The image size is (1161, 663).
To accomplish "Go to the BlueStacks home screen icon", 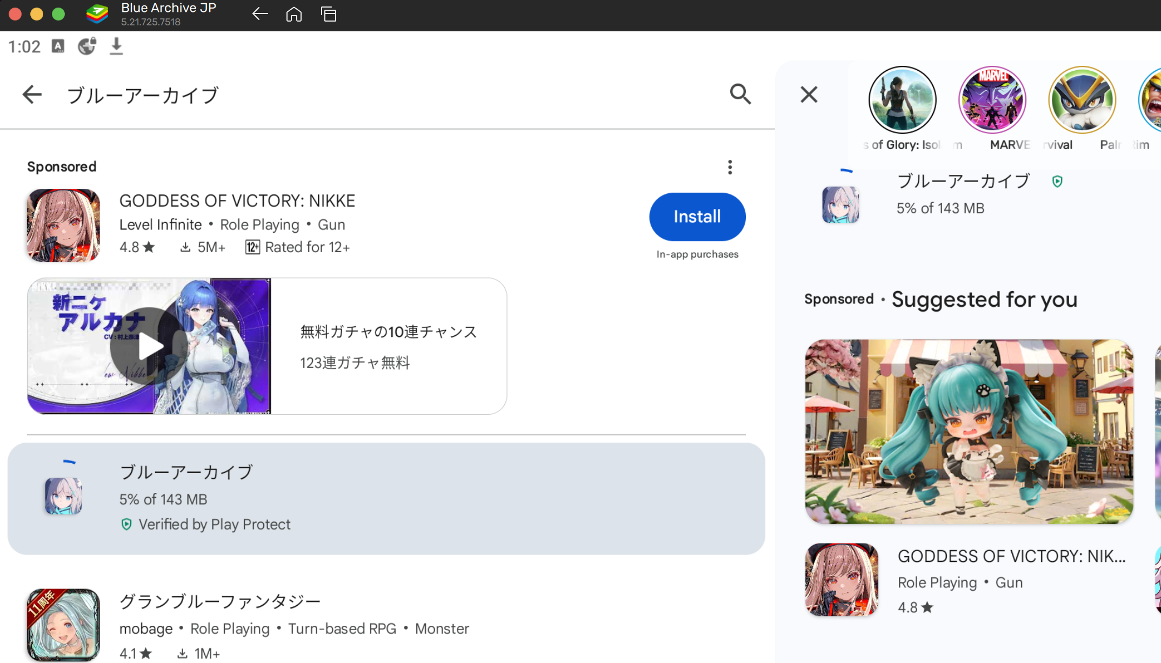I will [294, 14].
